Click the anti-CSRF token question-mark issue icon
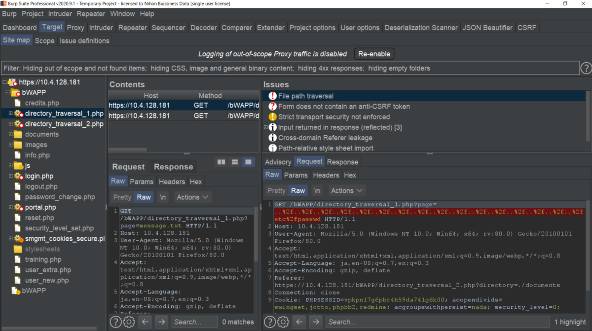592x331 pixels. click(272, 107)
